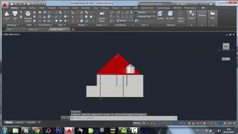The height and width of the screenshot is (134, 238).
Task: Click the viewport controls [-][Back][Realistic] label
Action: (x=11, y=35)
